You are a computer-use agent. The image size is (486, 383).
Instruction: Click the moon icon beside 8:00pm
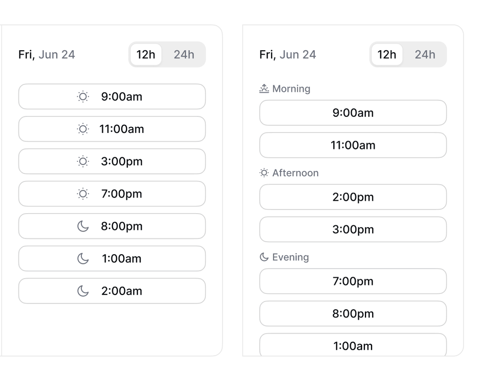83,226
